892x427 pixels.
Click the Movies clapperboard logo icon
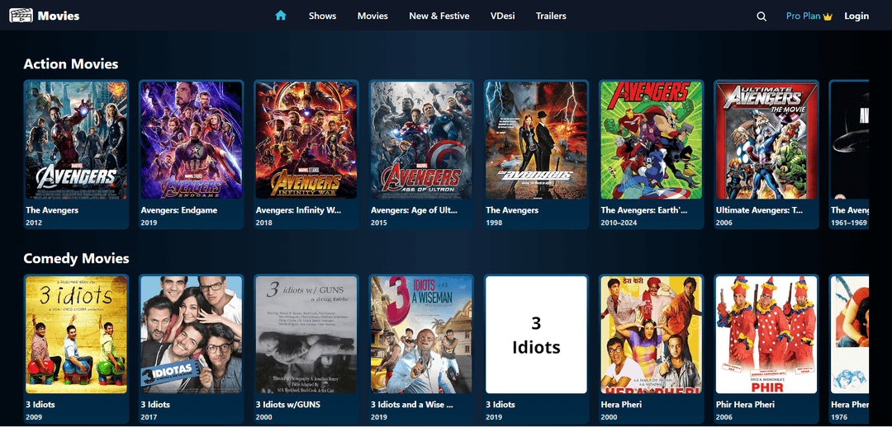click(x=21, y=16)
